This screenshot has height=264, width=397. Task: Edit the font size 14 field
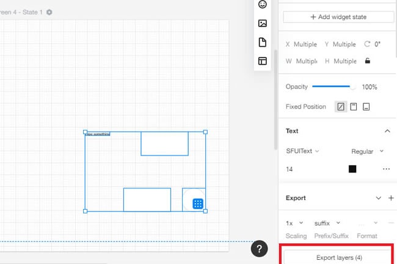pyautogui.click(x=290, y=169)
